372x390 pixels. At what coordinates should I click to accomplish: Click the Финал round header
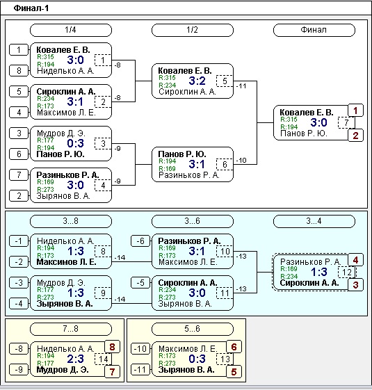[x=314, y=30]
